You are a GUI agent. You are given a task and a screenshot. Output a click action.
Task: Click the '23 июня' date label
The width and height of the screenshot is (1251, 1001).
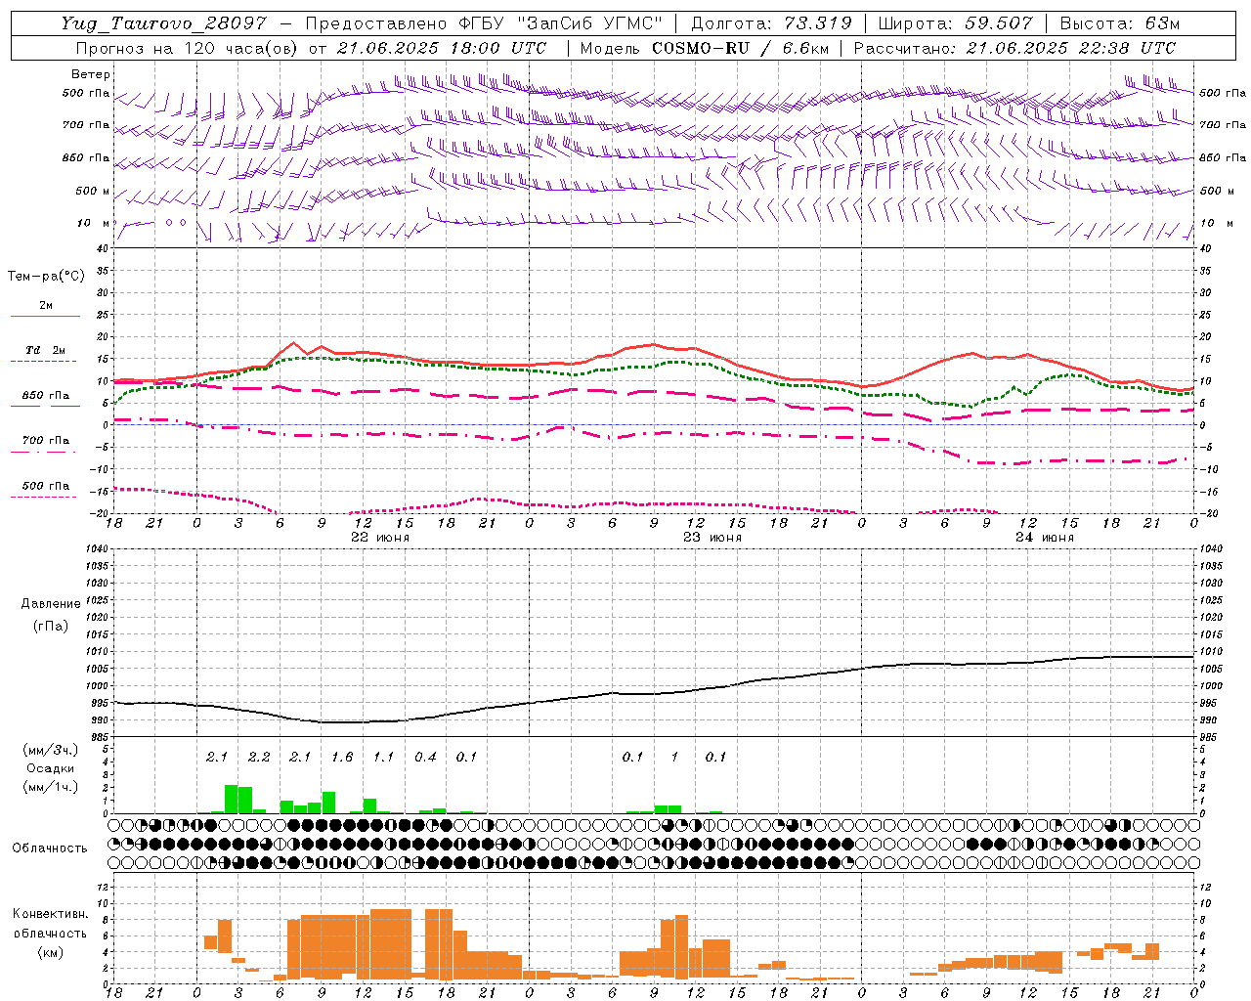(711, 538)
